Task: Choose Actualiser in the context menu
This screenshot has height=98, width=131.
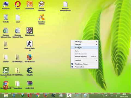Action: coord(85,47)
